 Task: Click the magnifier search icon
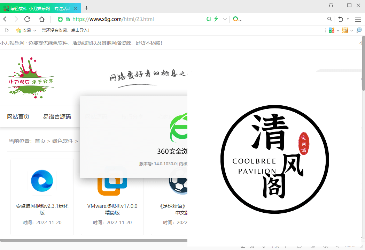point(329,19)
